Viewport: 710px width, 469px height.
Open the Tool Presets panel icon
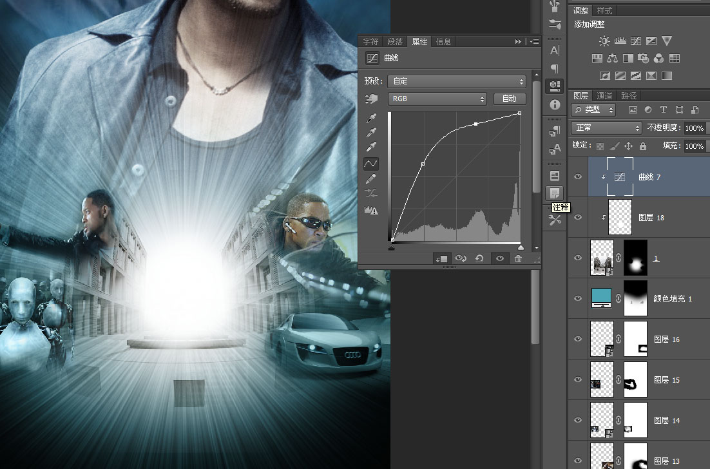point(555,220)
